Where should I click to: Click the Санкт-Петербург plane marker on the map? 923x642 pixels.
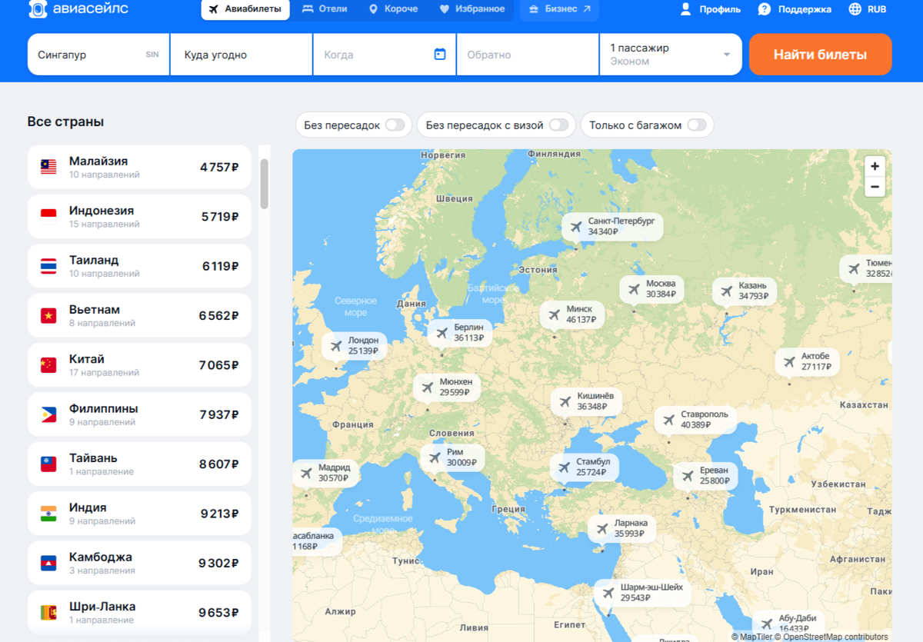pyautogui.click(x=611, y=226)
